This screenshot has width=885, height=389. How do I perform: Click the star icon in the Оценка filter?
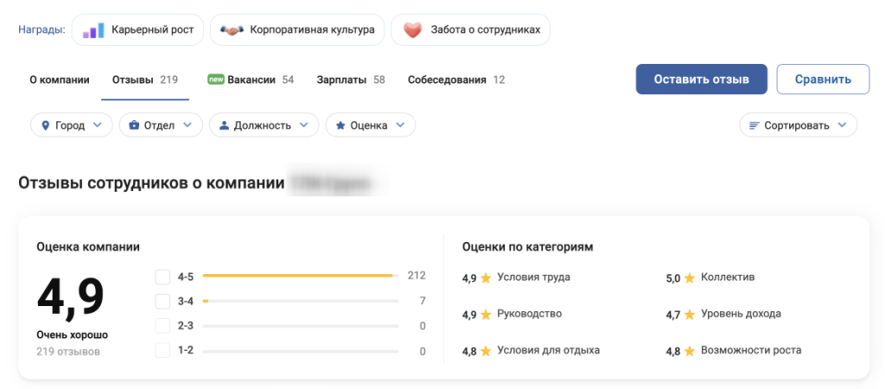(x=341, y=125)
